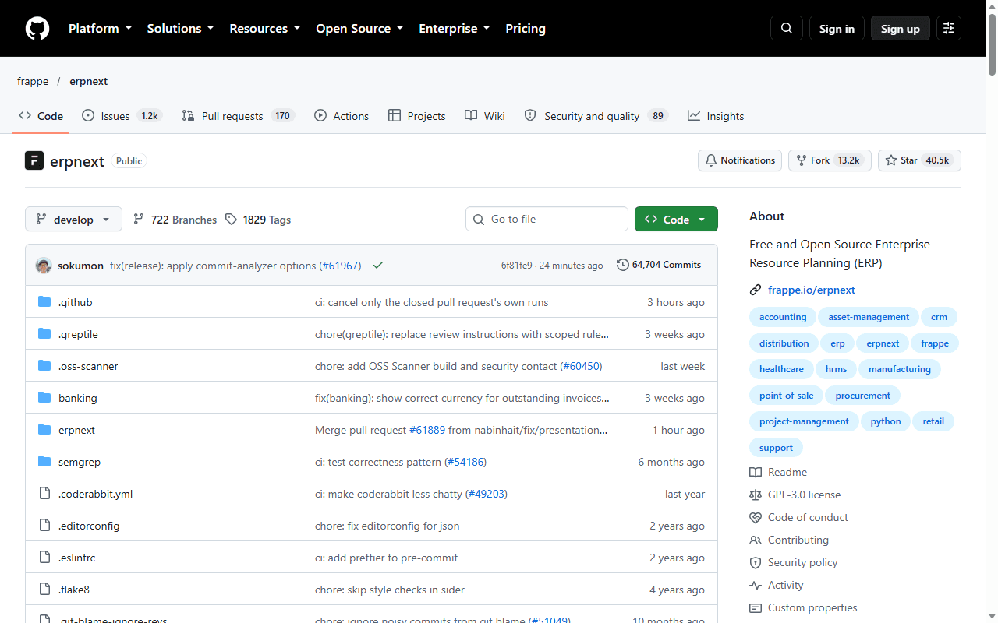Click the note icon beside Custom properties
This screenshot has width=998, height=623.
click(756, 607)
